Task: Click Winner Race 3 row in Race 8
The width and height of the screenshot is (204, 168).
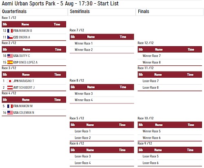Action: click(x=102, y=94)
